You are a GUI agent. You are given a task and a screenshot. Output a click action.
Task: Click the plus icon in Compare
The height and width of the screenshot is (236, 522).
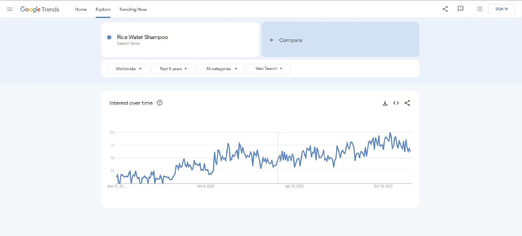pos(271,40)
